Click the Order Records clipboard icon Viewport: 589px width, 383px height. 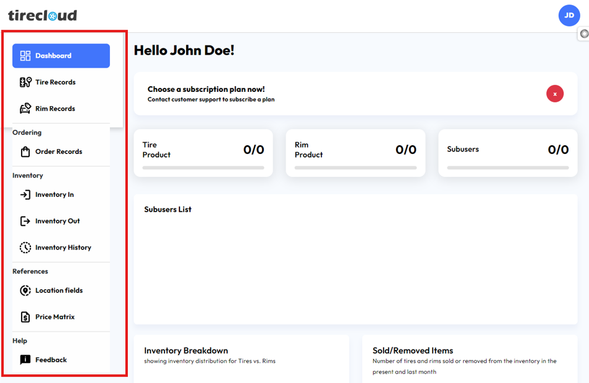[25, 151]
